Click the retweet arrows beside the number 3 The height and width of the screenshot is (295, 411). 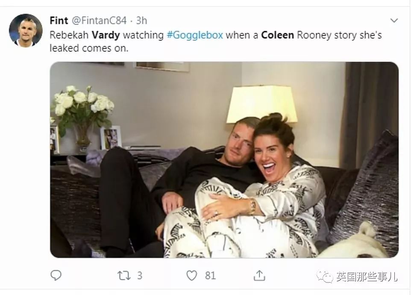click(x=123, y=276)
